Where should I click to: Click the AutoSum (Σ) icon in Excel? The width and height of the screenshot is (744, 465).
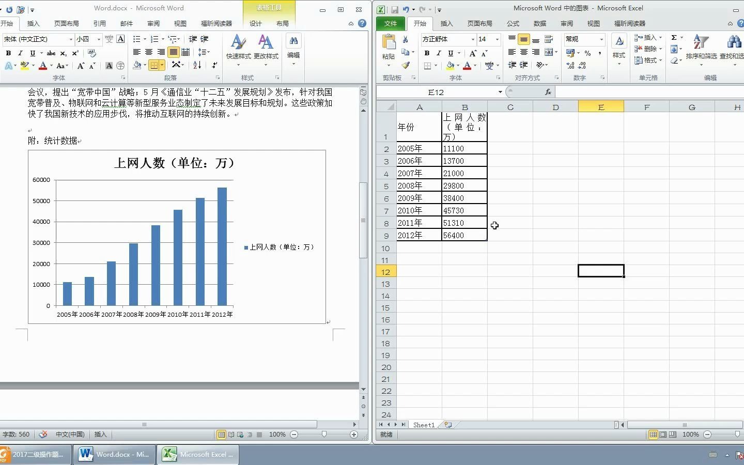pos(675,37)
